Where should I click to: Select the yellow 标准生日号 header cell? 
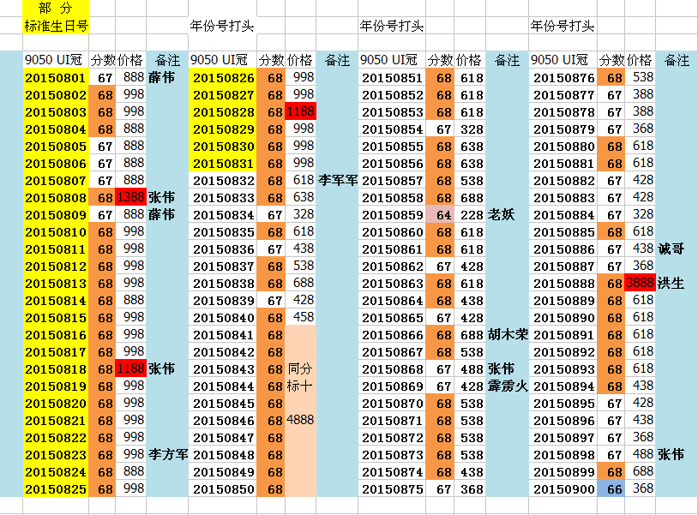(56, 26)
